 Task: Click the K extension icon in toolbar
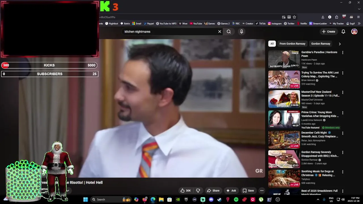pos(330,17)
